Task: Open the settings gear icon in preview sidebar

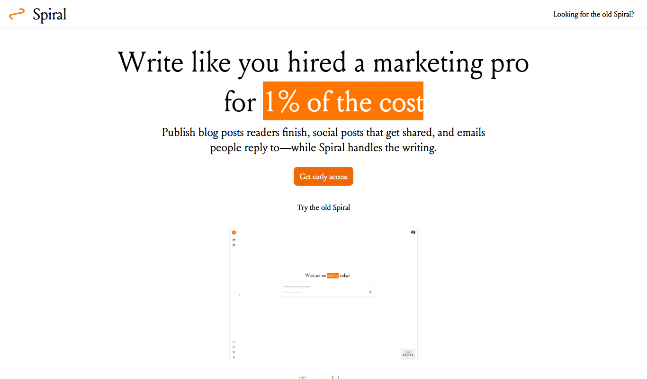Action: click(234, 357)
